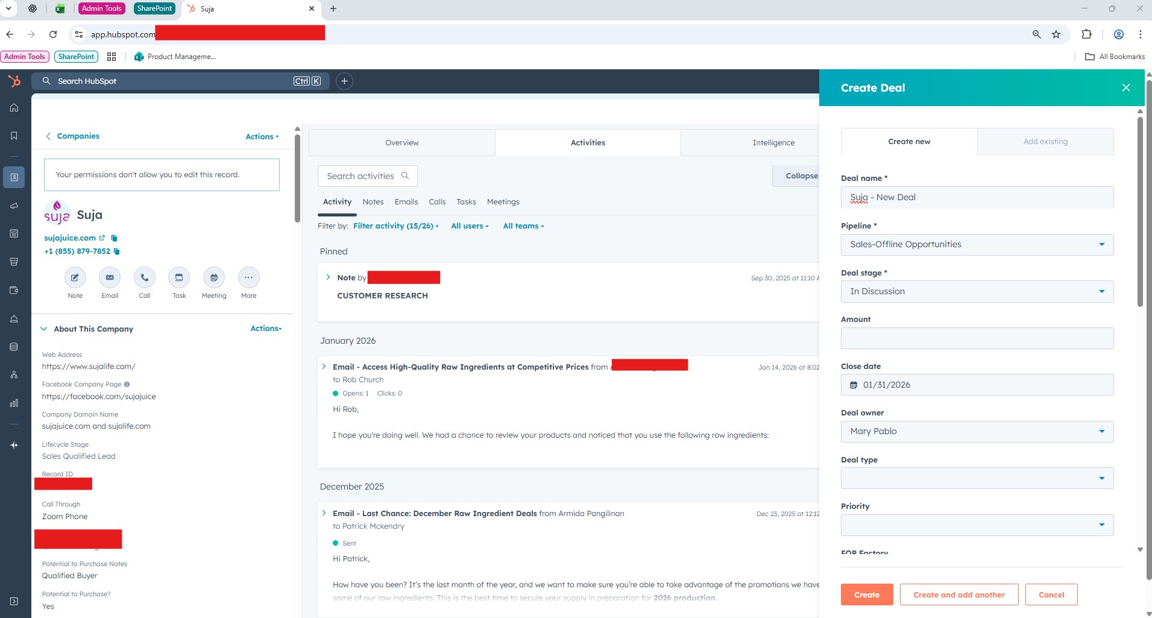Image resolution: width=1152 pixels, height=618 pixels.
Task: Switch to the Add existing tab
Action: [1045, 142]
